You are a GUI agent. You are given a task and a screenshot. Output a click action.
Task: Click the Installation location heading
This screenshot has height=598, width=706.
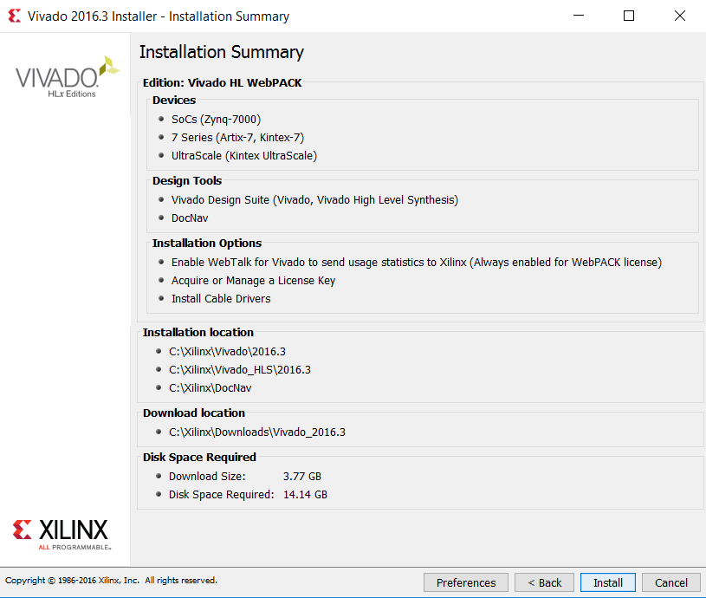198,332
